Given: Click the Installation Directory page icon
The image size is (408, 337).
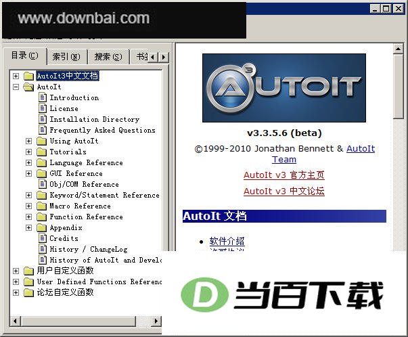Looking at the screenshot, I should pyautogui.click(x=43, y=119).
